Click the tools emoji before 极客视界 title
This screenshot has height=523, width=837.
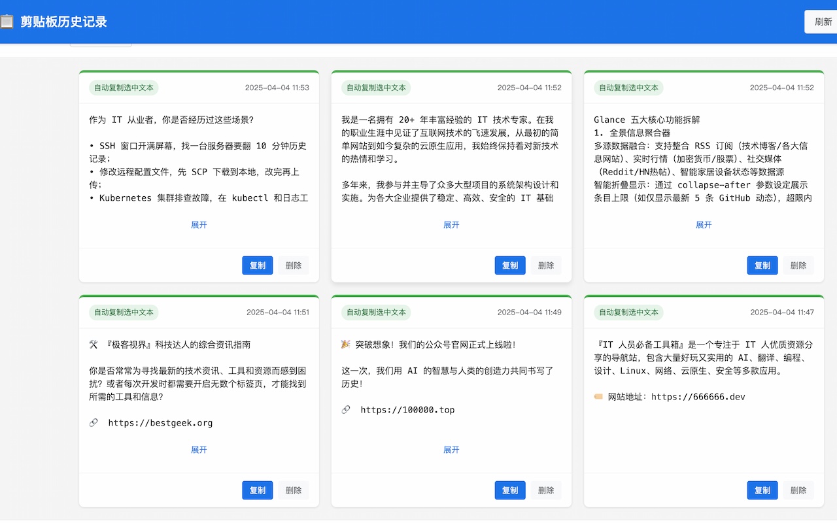click(94, 345)
